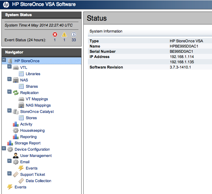
Task: Open the Support Ticket page
Action: pyautogui.click(x=32, y=174)
